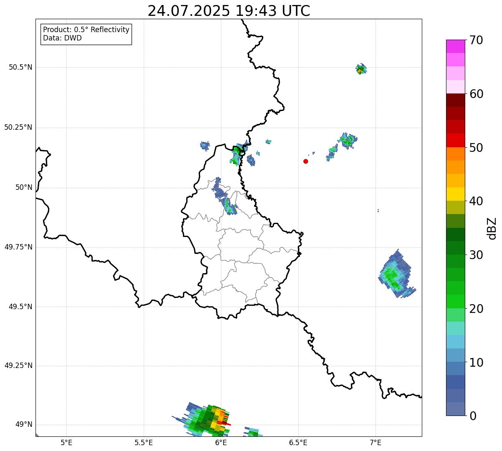The image size is (502, 451).
Task: Click the 5°E longitude label
Action: pyautogui.click(x=67, y=442)
